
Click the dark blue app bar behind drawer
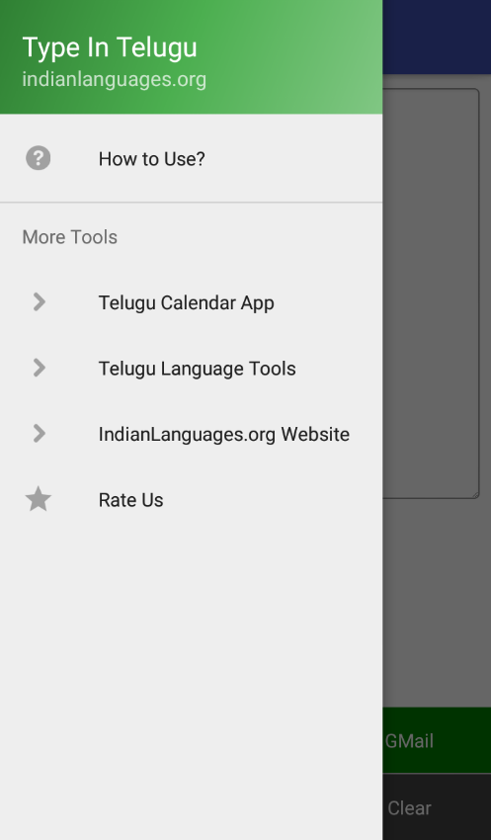click(x=437, y=37)
